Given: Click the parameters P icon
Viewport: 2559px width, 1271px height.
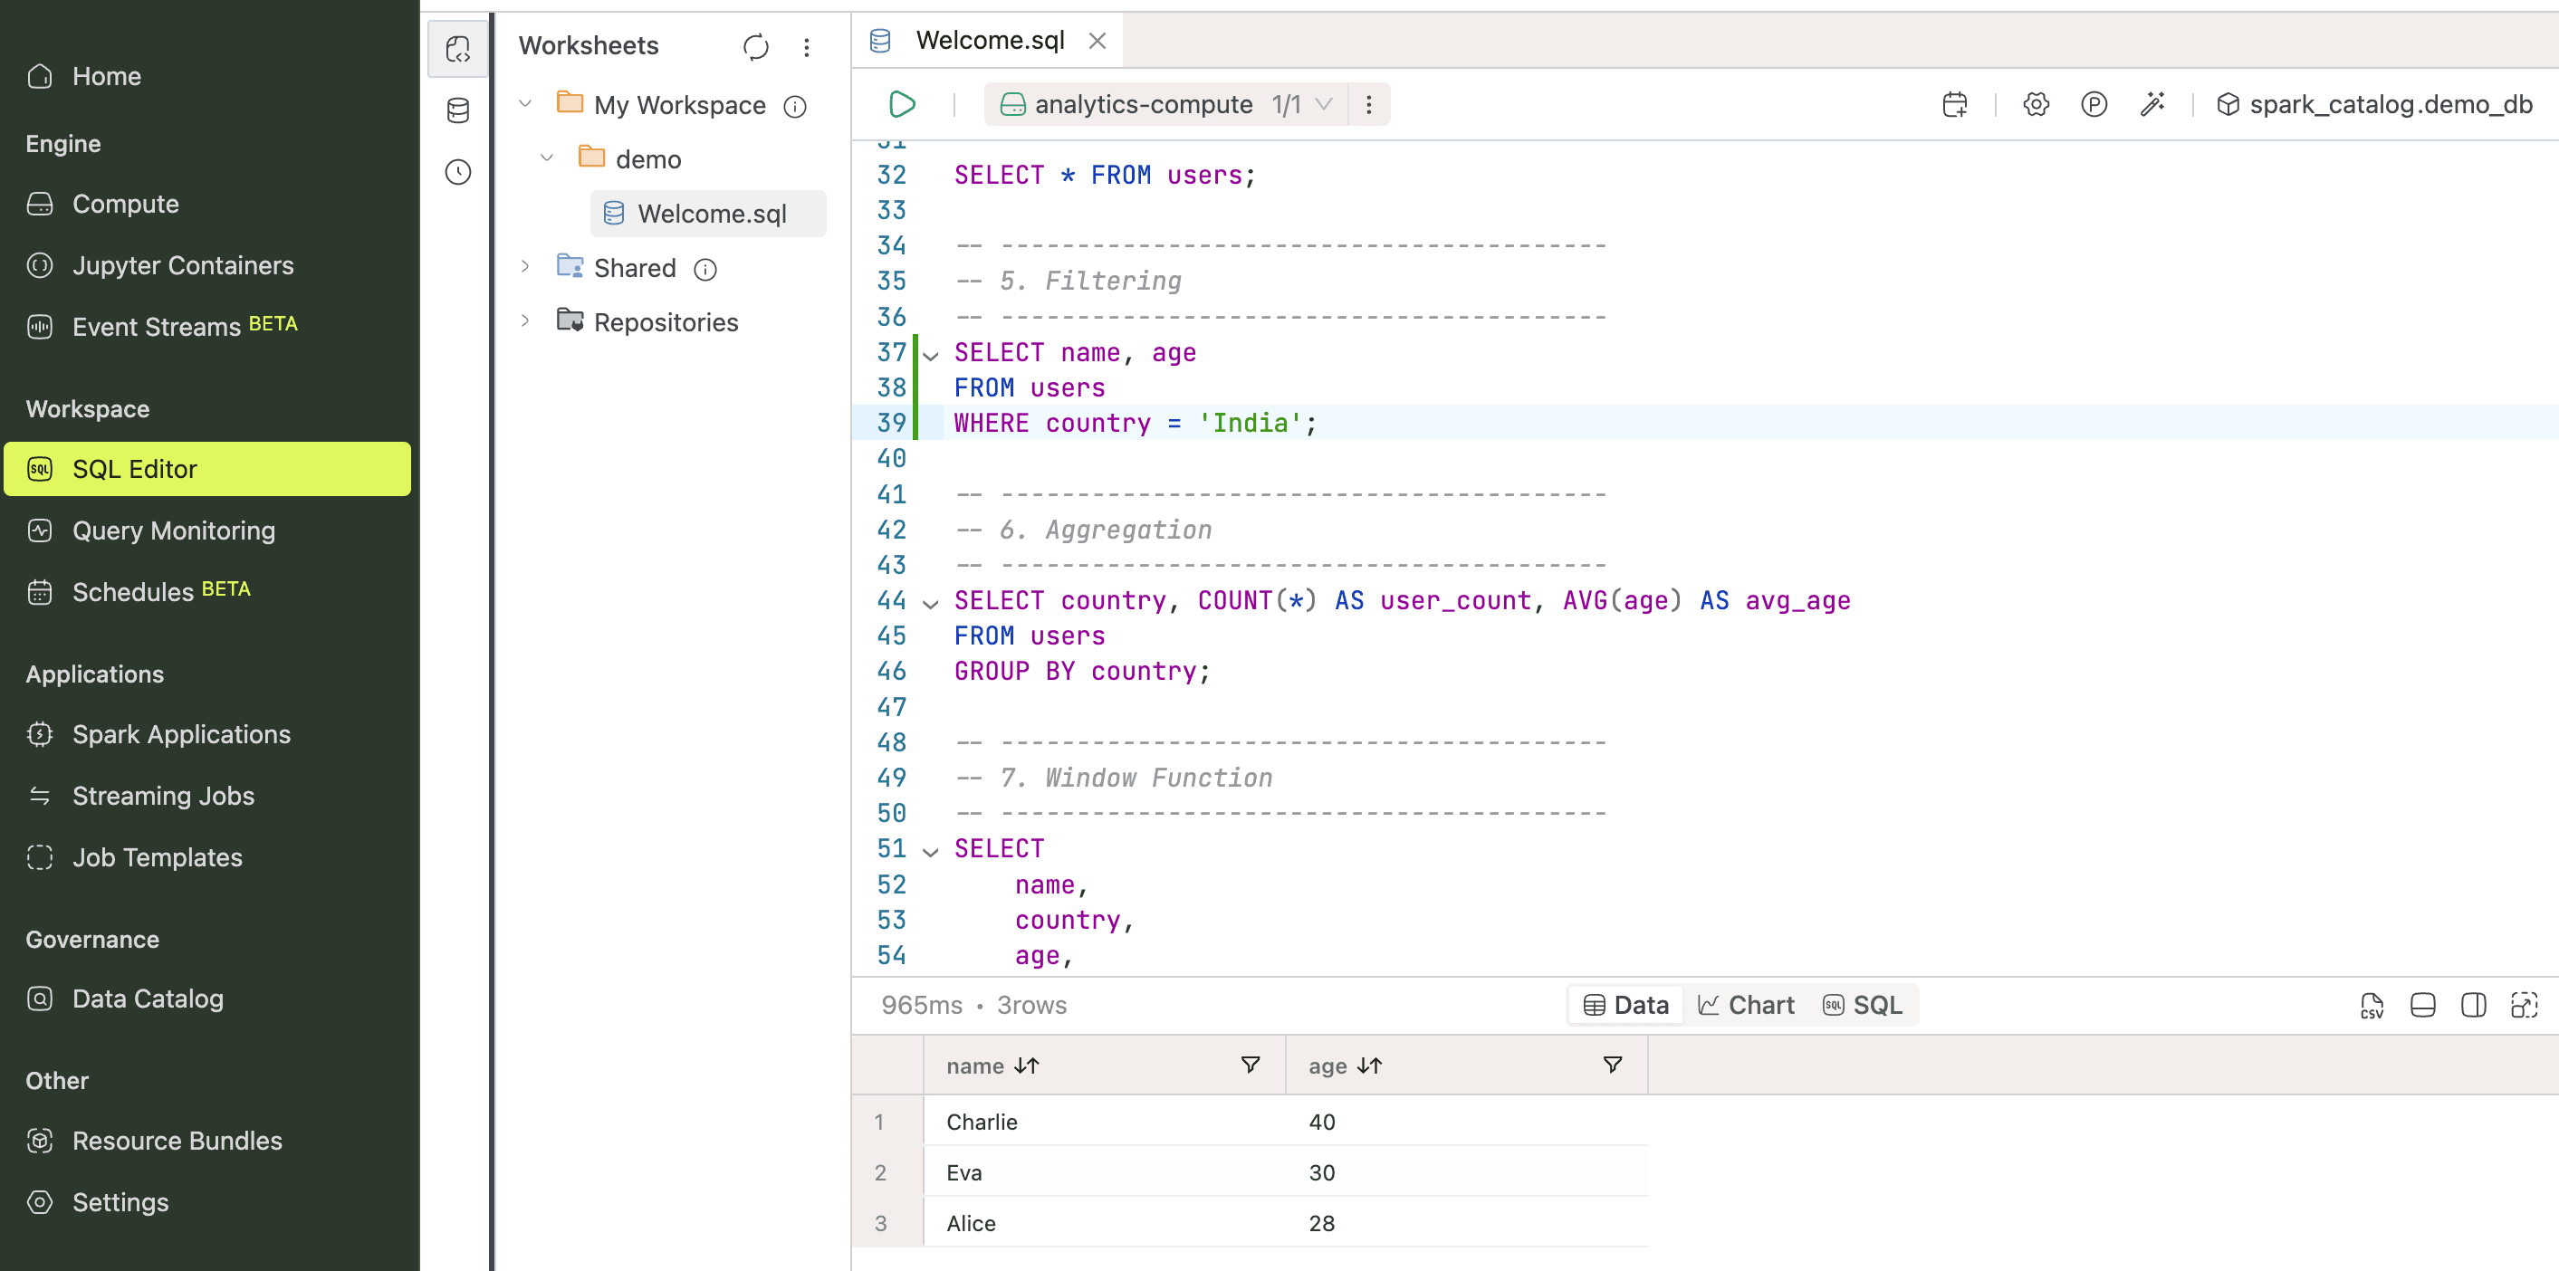Looking at the screenshot, I should pyautogui.click(x=2093, y=104).
